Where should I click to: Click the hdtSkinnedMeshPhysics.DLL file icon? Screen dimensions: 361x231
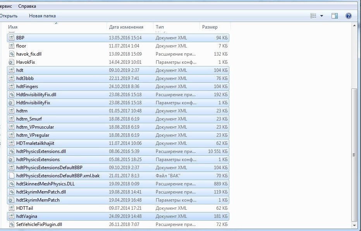[12, 184]
